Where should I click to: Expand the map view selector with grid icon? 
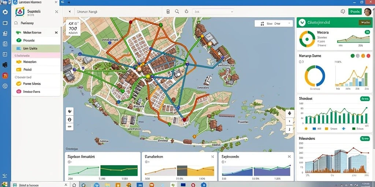274,23
